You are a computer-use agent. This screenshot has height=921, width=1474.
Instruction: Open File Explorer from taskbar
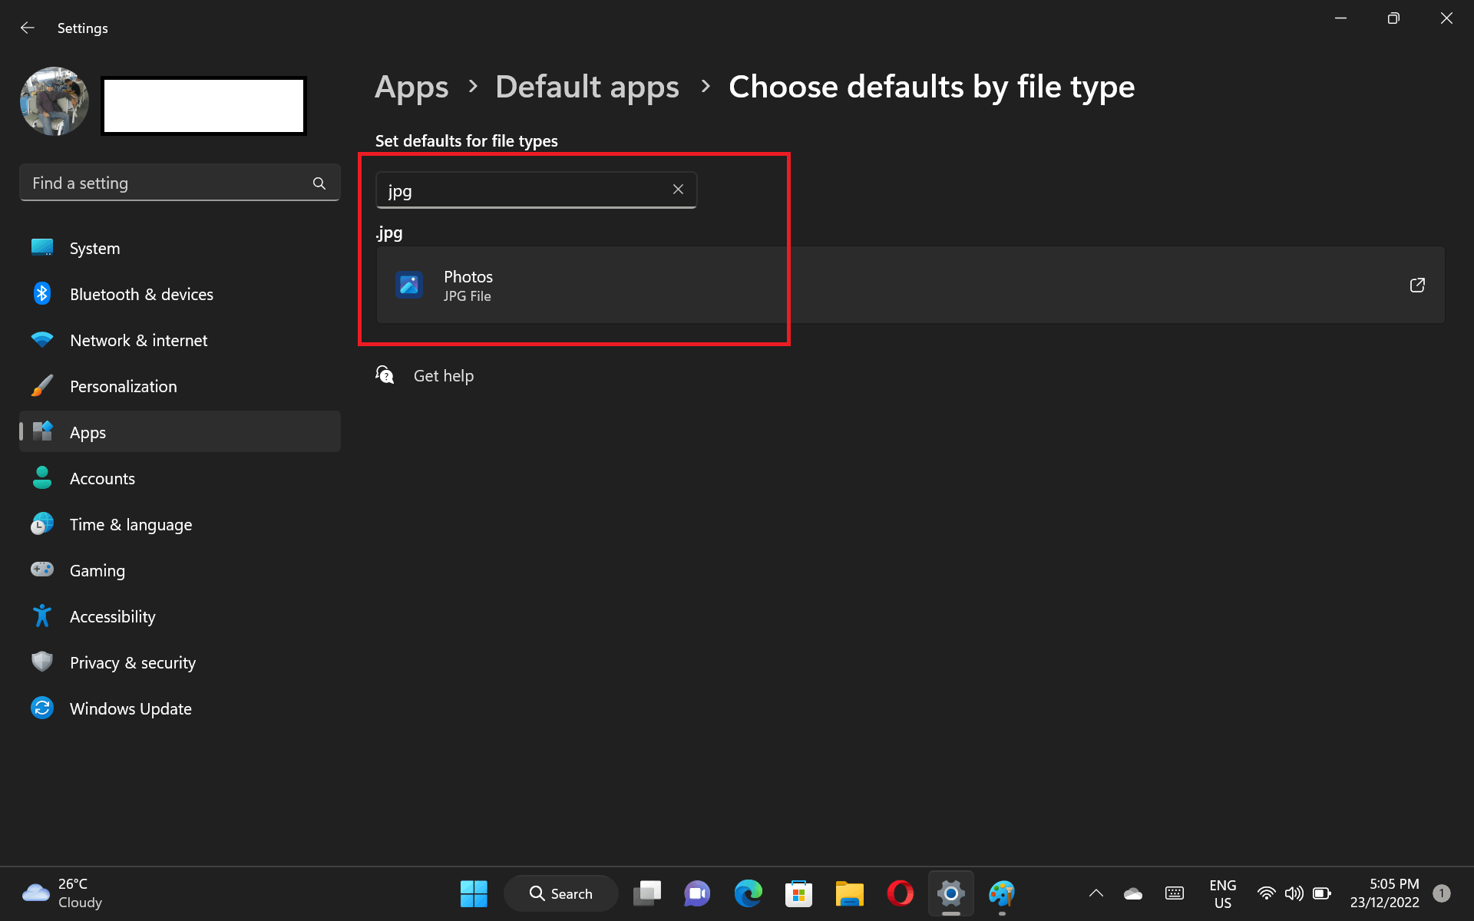(849, 893)
